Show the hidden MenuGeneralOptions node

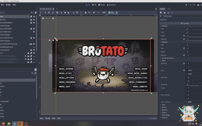click(34, 56)
